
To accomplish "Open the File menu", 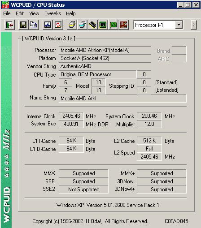I will (x=7, y=13).
